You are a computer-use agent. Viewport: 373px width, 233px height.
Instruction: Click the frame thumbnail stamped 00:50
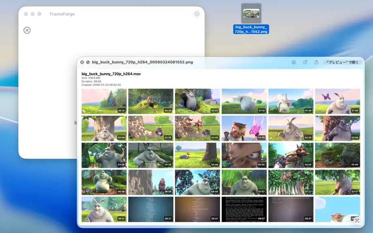pyautogui.click(x=197, y=102)
